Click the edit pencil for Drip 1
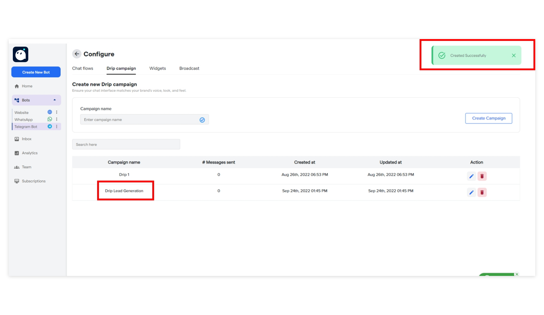The width and height of the screenshot is (544, 315). click(471, 176)
